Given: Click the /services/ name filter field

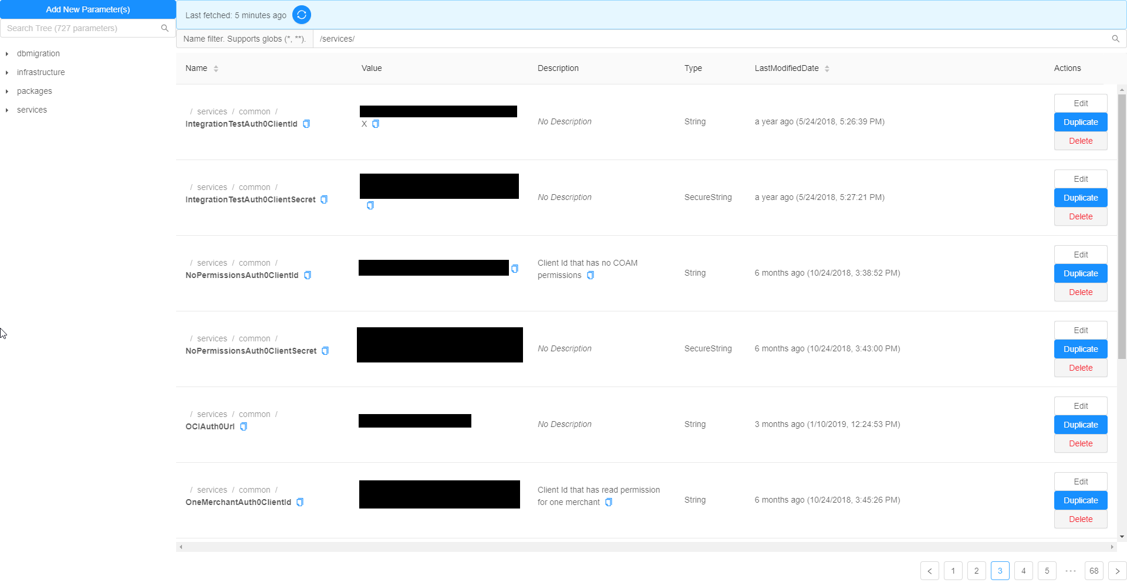Looking at the screenshot, I should [x=704, y=39].
